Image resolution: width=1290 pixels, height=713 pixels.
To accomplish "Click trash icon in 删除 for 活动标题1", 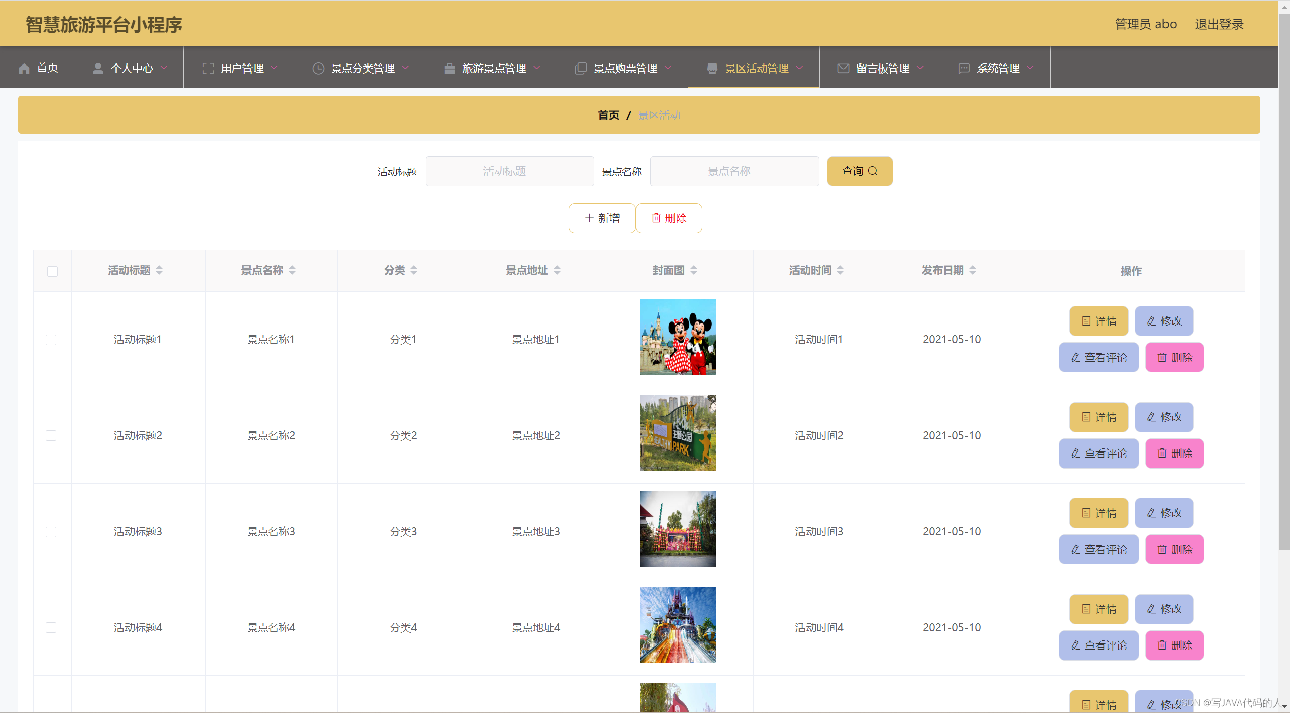I will coord(1162,358).
